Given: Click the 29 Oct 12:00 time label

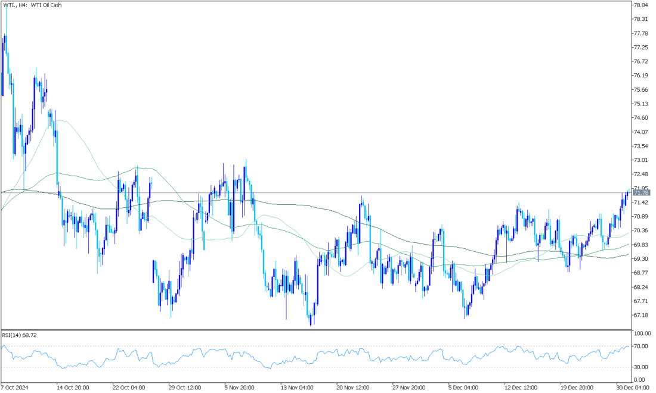Looking at the screenshot, I should click(185, 388).
